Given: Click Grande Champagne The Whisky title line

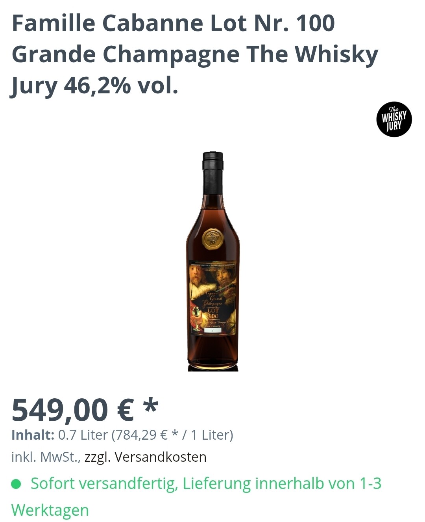Looking at the screenshot, I should (195, 54).
